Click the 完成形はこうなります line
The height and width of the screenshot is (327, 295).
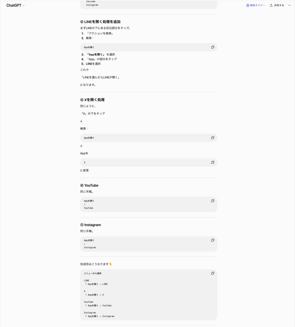pyautogui.click(x=96, y=264)
